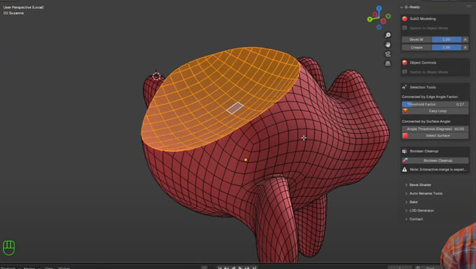This screenshot has height=269, width=476.
Task: Toggle the camera view icon
Action: [x=388, y=54]
